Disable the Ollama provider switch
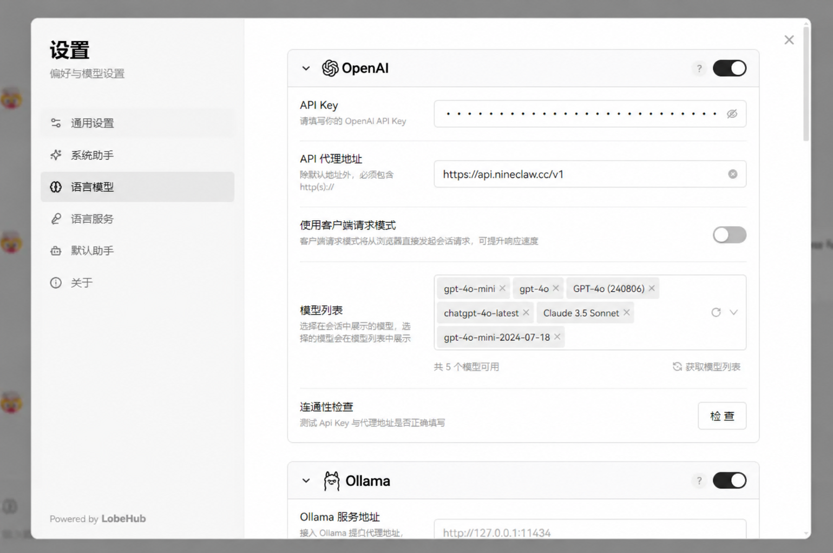833x553 pixels. coord(729,480)
